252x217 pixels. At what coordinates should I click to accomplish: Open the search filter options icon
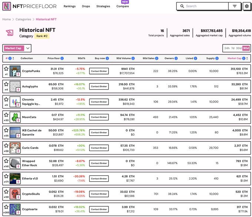235,6
